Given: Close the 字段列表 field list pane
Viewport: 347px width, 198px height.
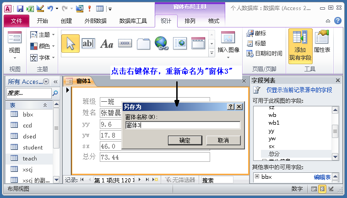Looking at the screenshot, I should click(338, 80).
